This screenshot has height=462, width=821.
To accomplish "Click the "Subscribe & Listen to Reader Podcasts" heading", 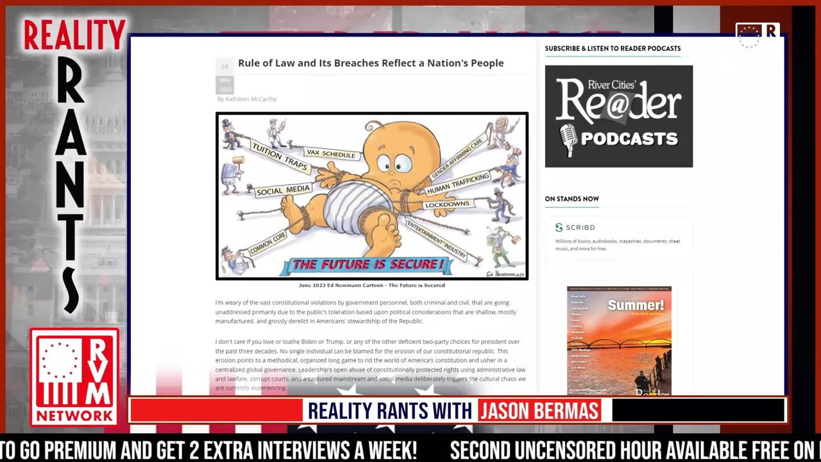I will (613, 48).
